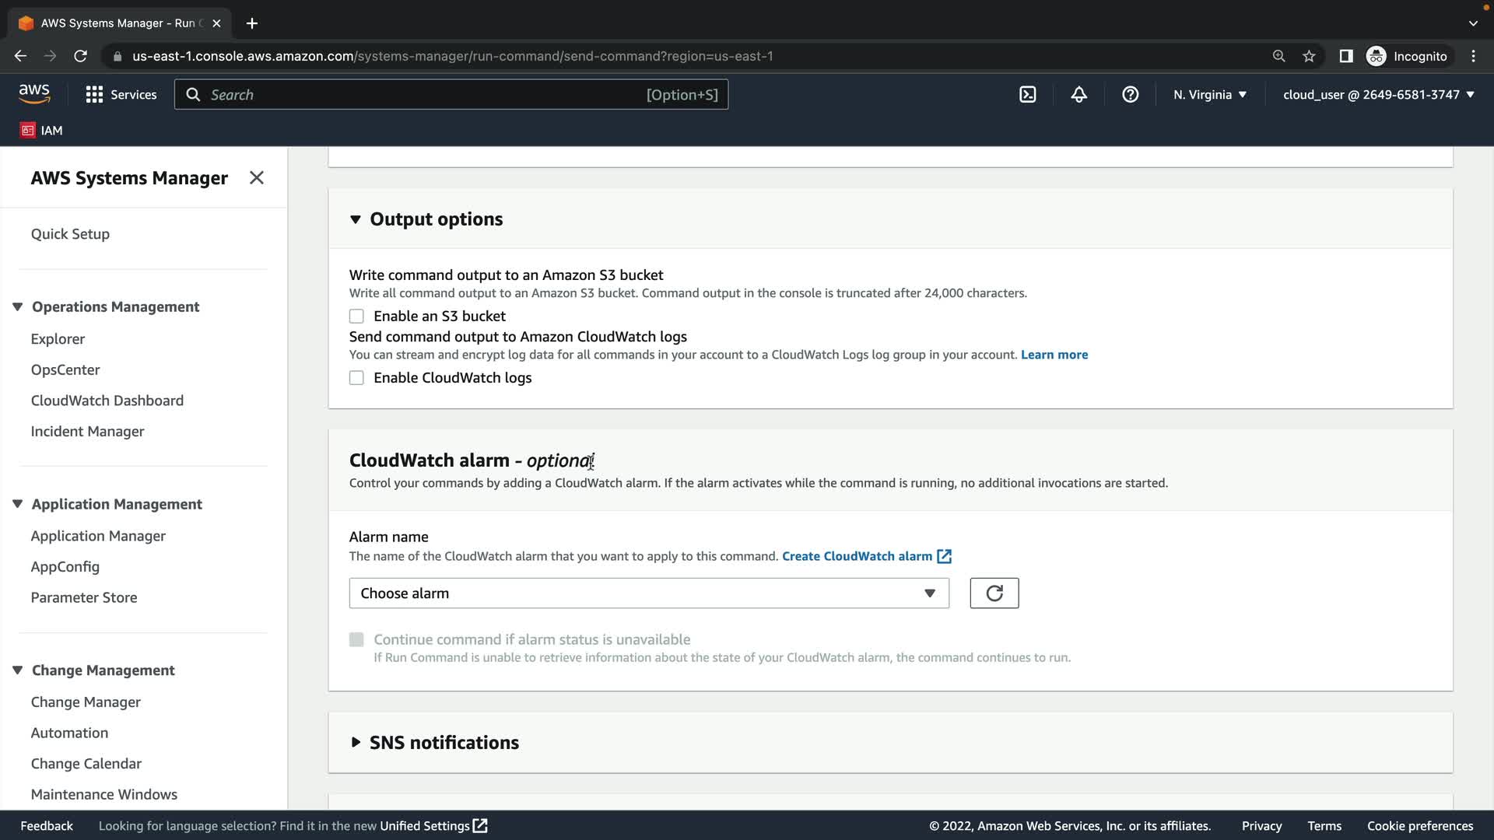Open the N. Virginia region selector
Image resolution: width=1494 pixels, height=840 pixels.
tap(1209, 95)
